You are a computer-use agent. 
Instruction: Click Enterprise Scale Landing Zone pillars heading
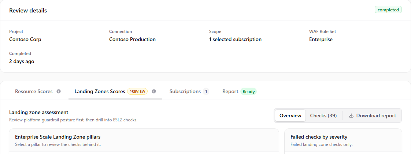pos(58,137)
